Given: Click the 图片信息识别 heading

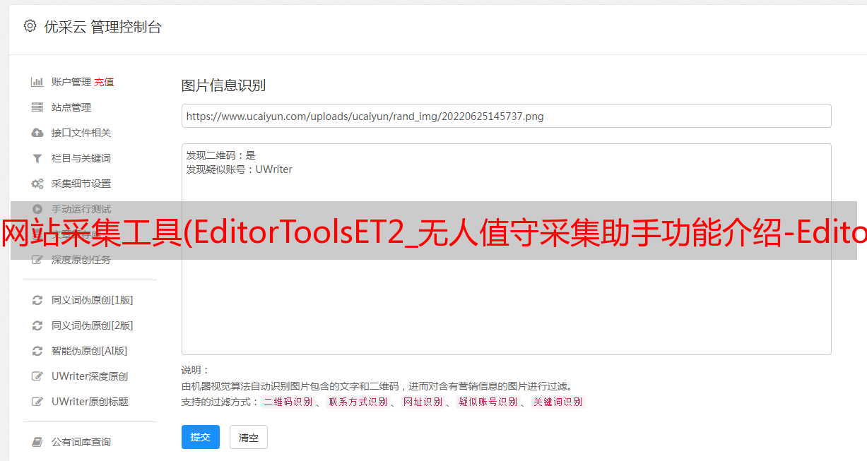Looking at the screenshot, I should tap(224, 85).
